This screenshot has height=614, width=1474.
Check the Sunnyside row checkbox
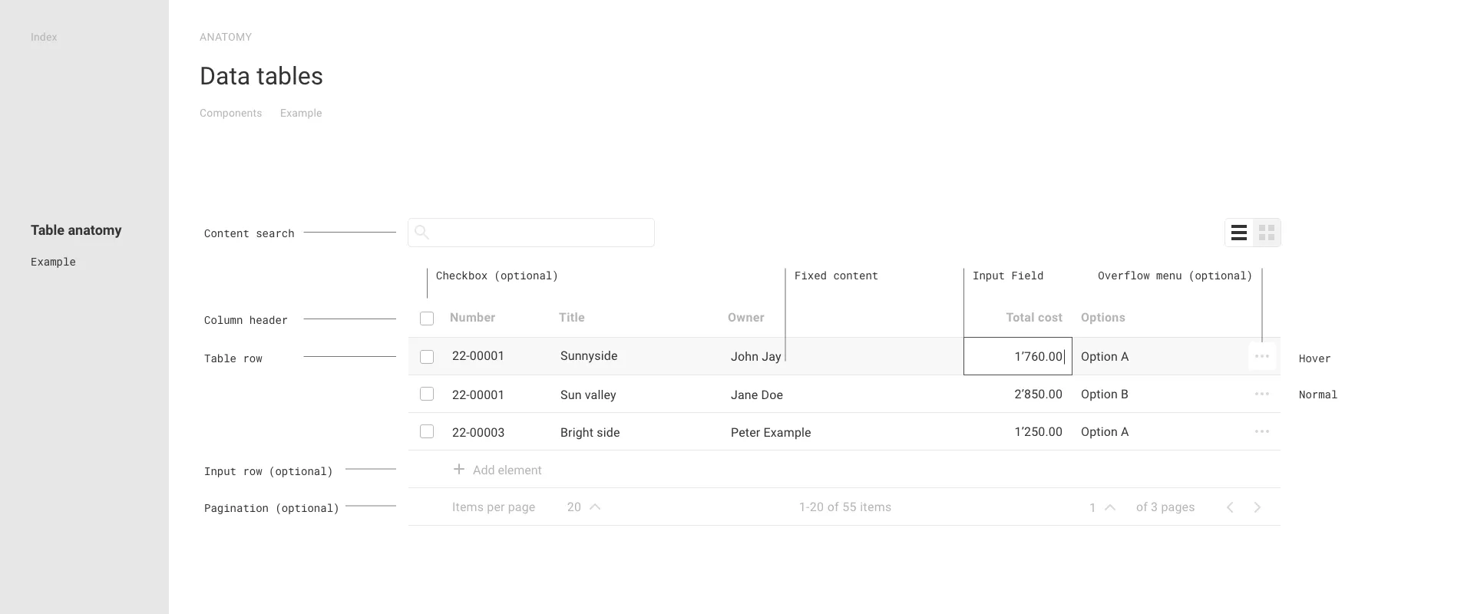[x=427, y=357]
